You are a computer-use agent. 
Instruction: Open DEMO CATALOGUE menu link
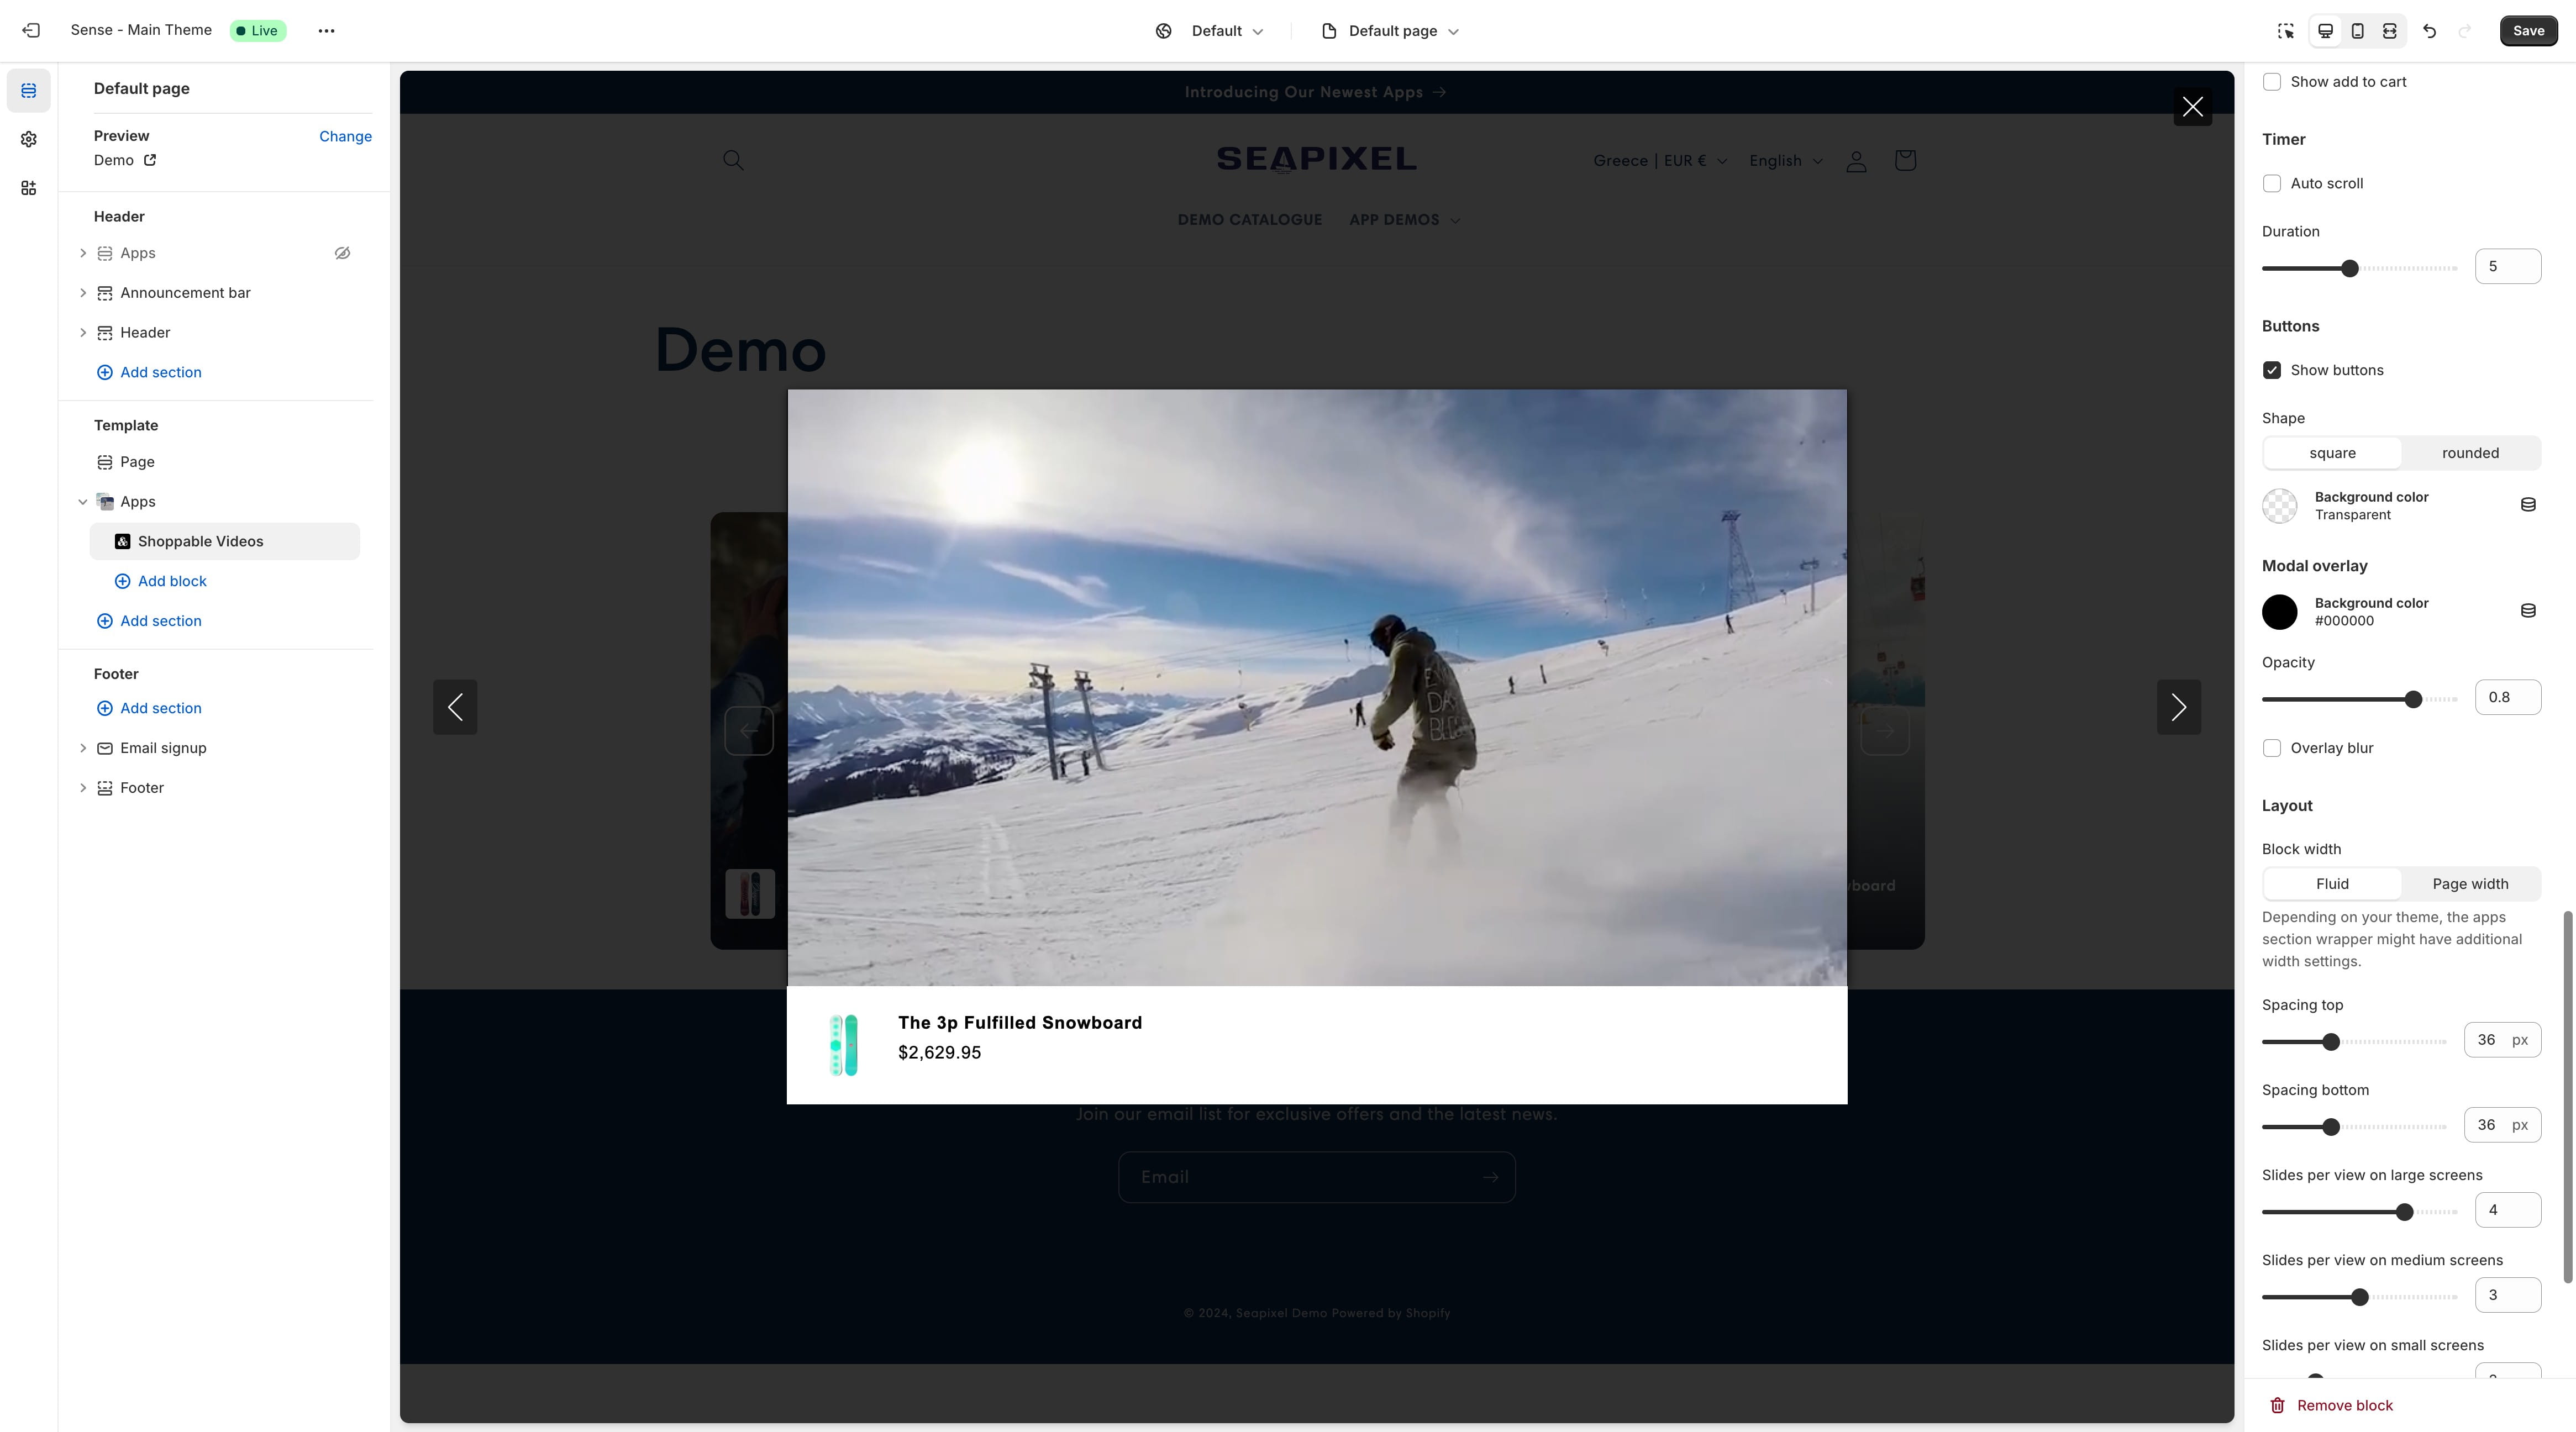point(1249,220)
